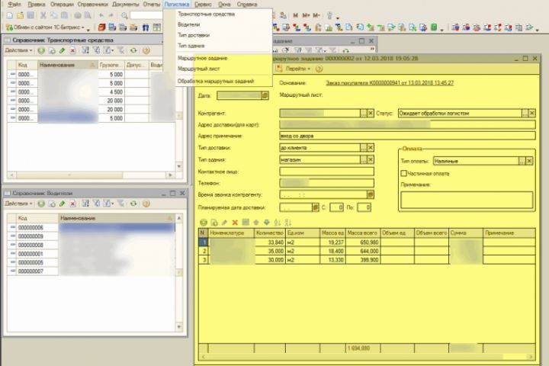The width and height of the screenshot is (549, 366).
Task: Clear Контрагент field with X button
Action: point(371,113)
